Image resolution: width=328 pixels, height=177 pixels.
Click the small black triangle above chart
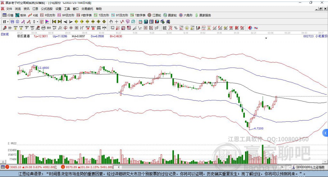click(266, 38)
